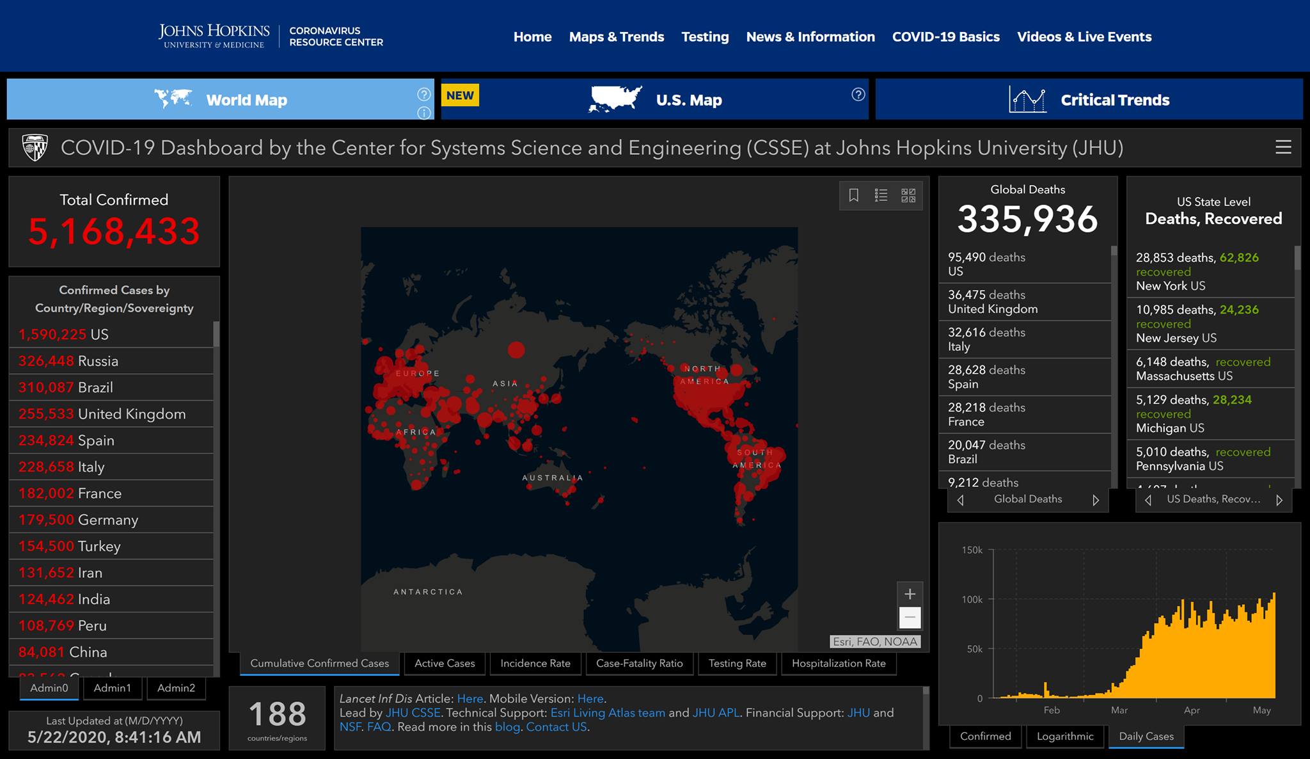Select Italy entry with 32,616 deaths
1310x759 pixels.
[1025, 340]
